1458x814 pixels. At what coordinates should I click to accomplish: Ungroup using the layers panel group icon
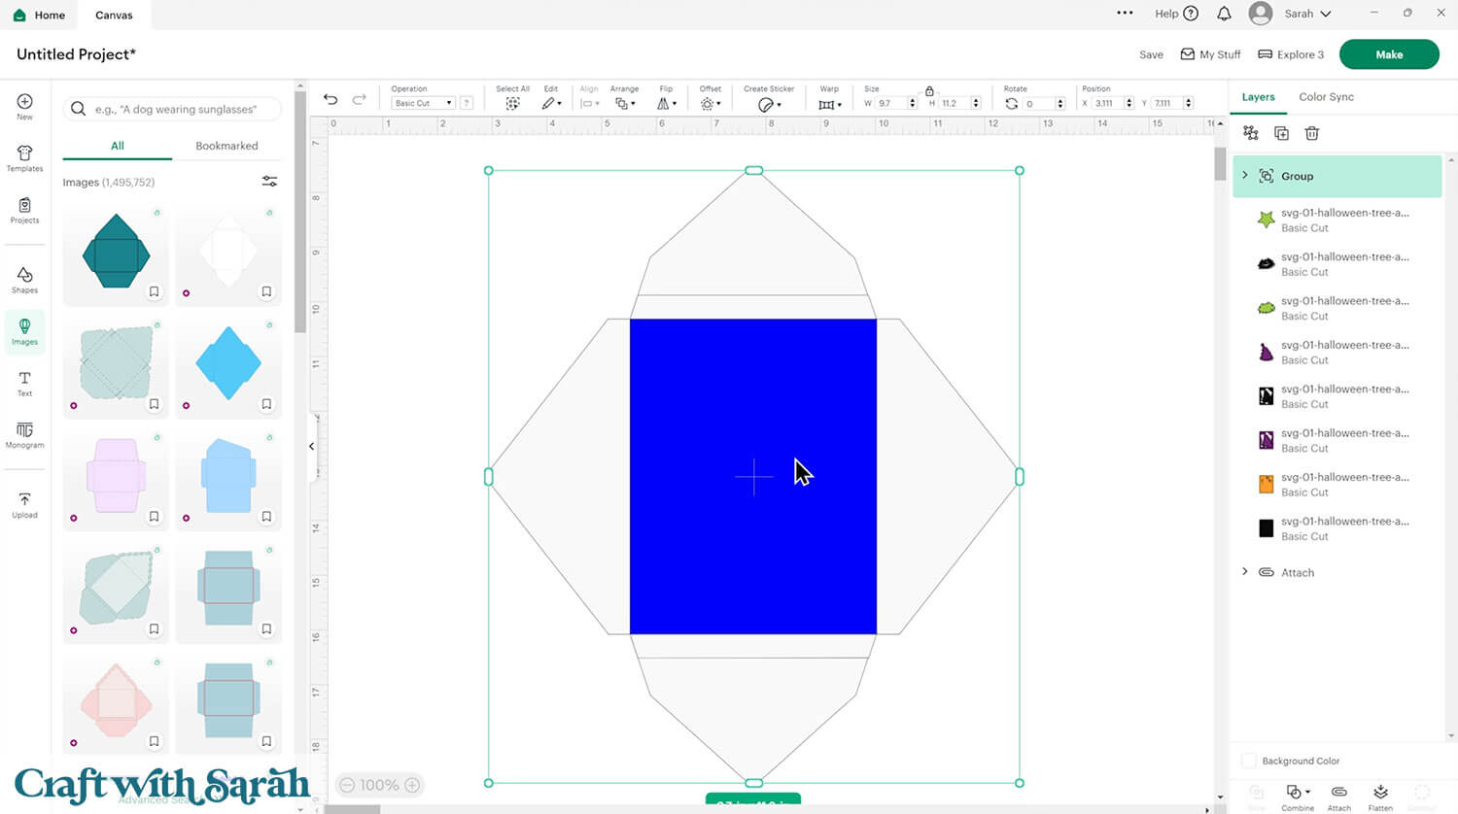click(x=1251, y=133)
